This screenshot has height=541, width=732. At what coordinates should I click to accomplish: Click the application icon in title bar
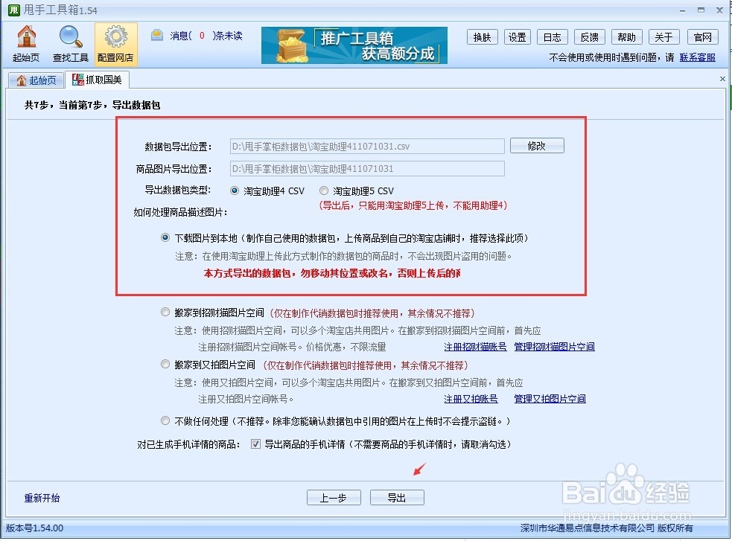click(11, 10)
